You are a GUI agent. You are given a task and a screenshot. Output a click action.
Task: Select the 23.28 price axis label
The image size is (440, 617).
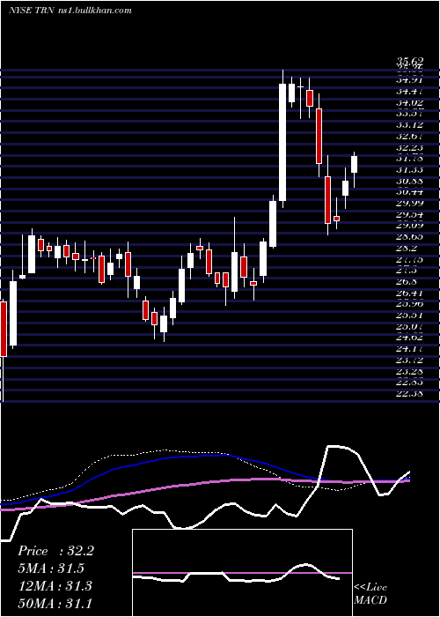410,371
